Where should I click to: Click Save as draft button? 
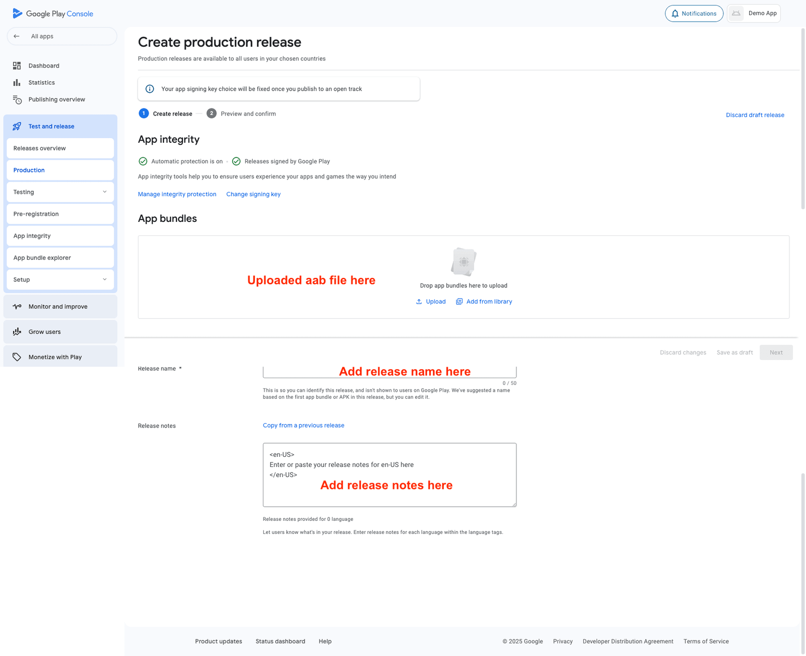[734, 352]
